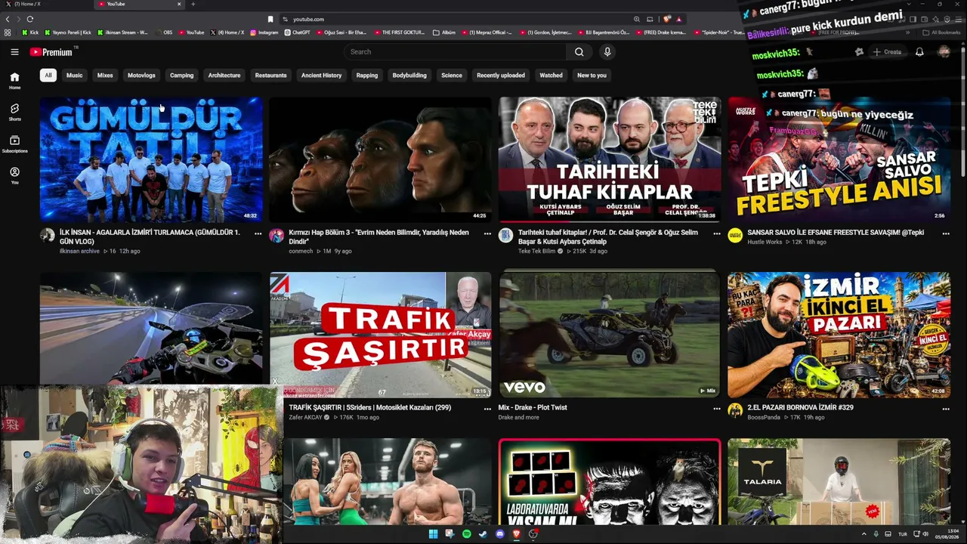Close the YouTube browser tab
Viewport: 967px width, 544px height.
click(179, 4)
